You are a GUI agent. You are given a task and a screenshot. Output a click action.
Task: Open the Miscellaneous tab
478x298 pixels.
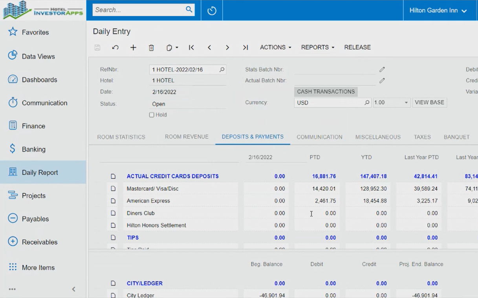coord(378,137)
